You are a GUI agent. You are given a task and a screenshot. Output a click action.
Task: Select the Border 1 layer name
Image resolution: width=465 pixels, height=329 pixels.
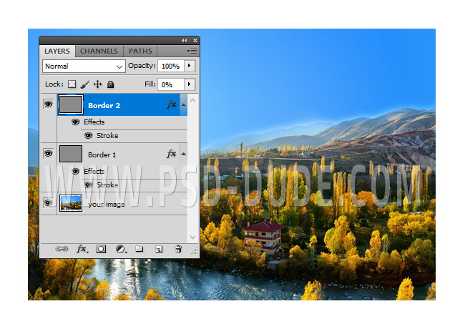coord(102,154)
